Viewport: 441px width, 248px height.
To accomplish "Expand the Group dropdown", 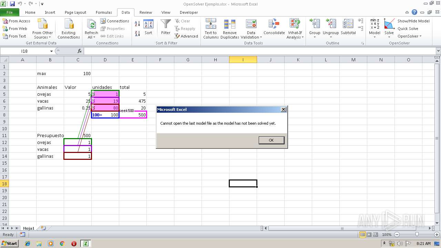I will coord(315,35).
